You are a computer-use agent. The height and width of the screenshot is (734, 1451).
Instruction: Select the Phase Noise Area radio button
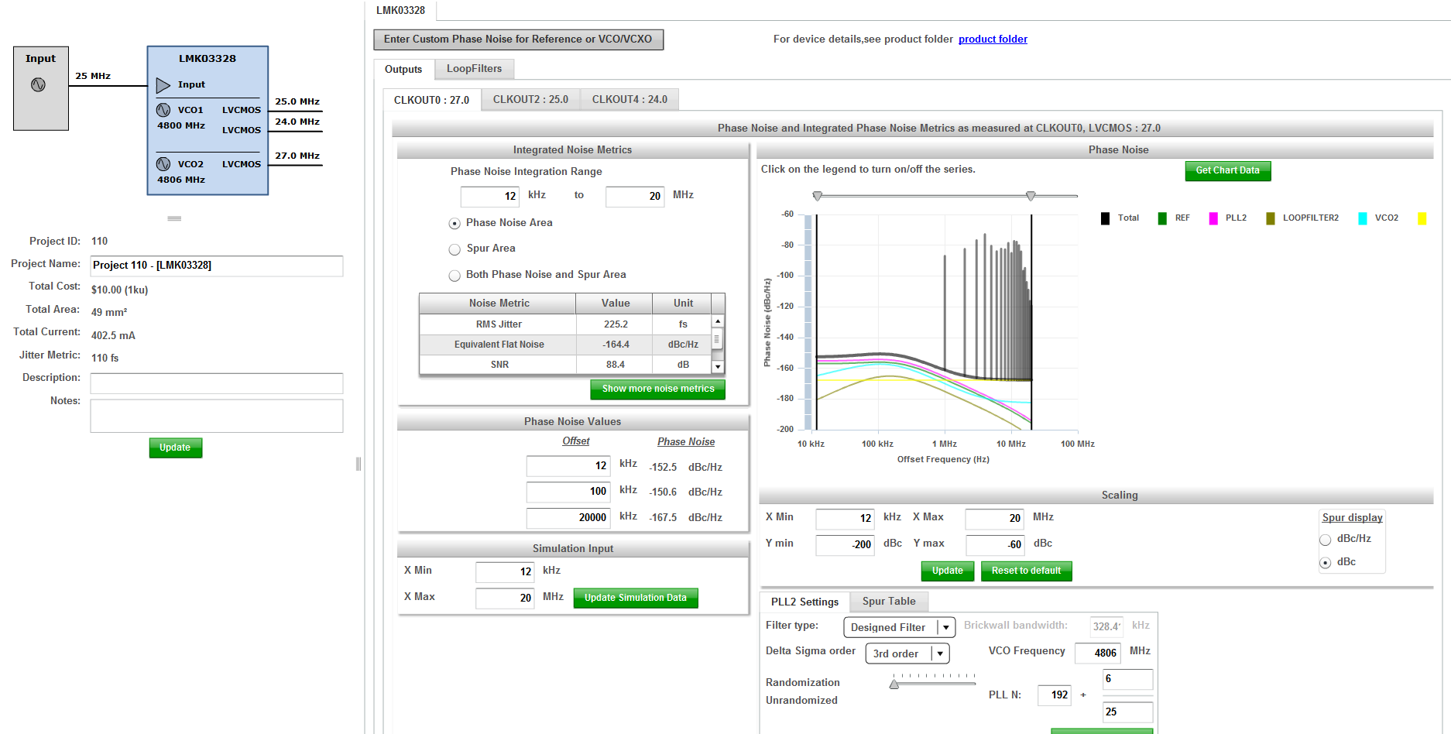tap(455, 224)
